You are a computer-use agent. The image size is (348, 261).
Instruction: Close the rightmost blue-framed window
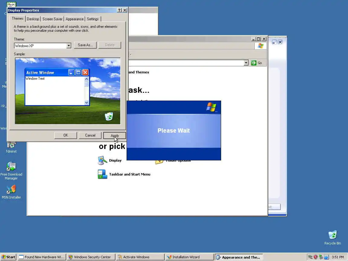280,42
